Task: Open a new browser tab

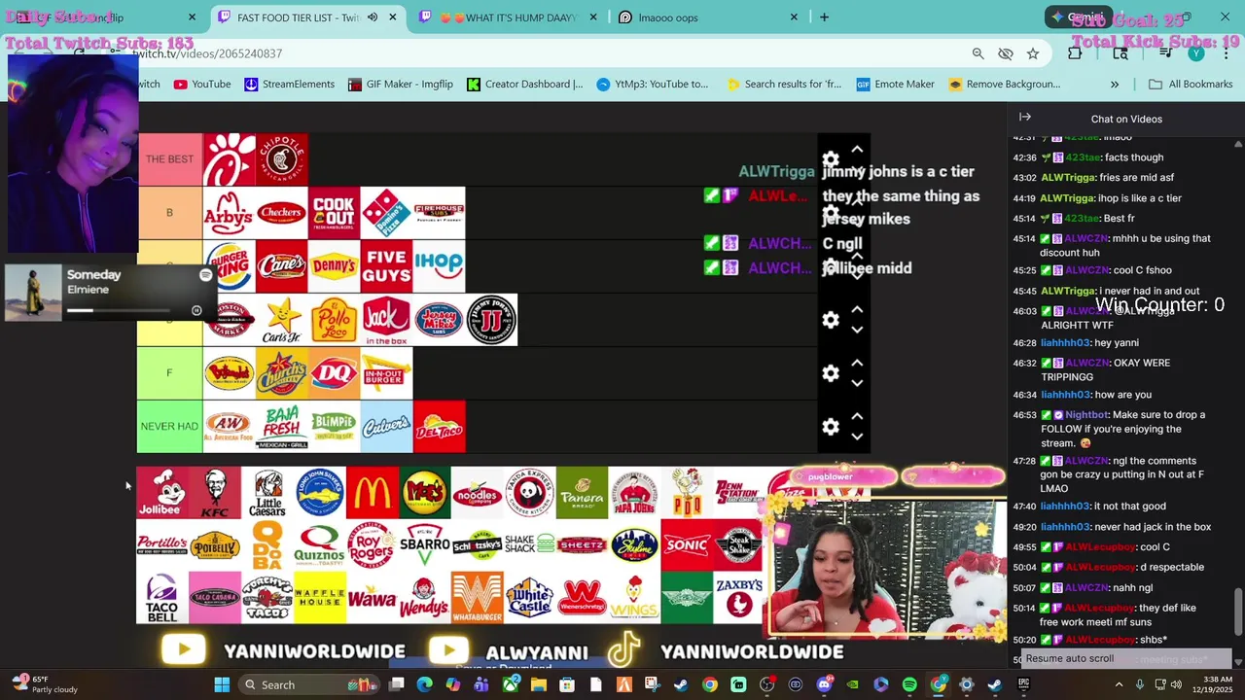Action: click(824, 17)
